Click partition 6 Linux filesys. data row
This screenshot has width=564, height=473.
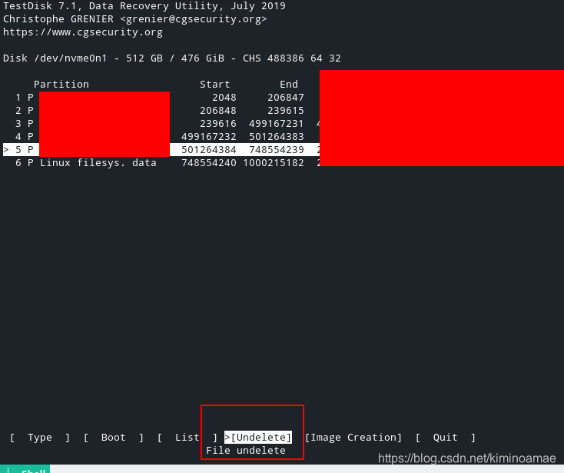point(160,163)
